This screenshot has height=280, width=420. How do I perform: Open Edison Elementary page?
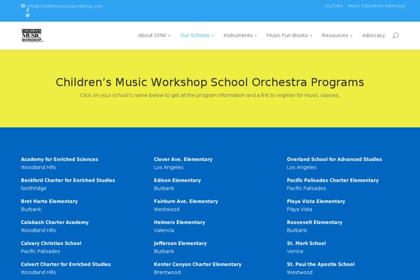pos(177,181)
